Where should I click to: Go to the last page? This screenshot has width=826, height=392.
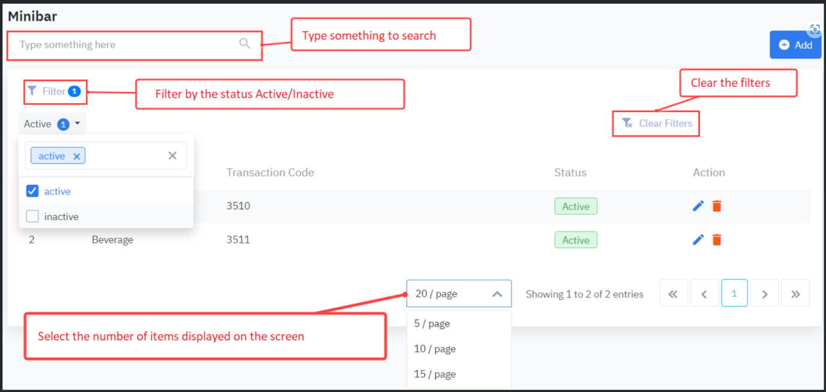795,294
